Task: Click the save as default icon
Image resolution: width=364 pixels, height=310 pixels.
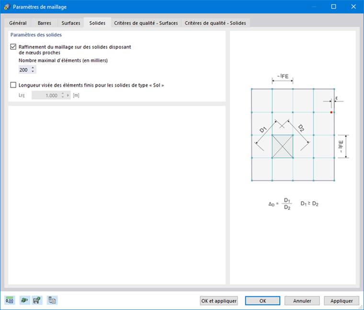Action: tap(37, 300)
